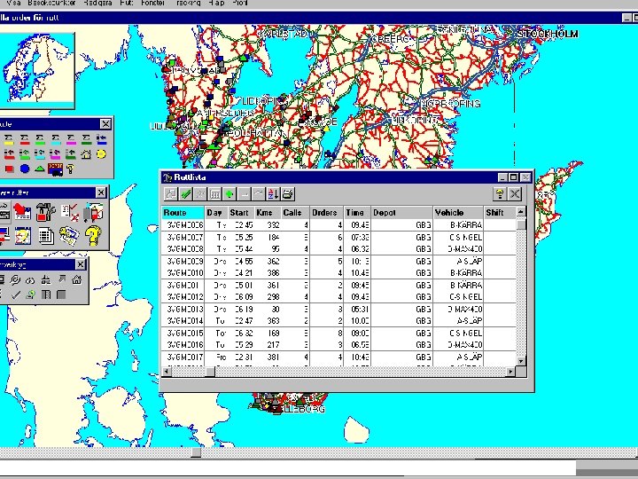
Task: Click the house icon in the bottom palette
Action: [77, 280]
